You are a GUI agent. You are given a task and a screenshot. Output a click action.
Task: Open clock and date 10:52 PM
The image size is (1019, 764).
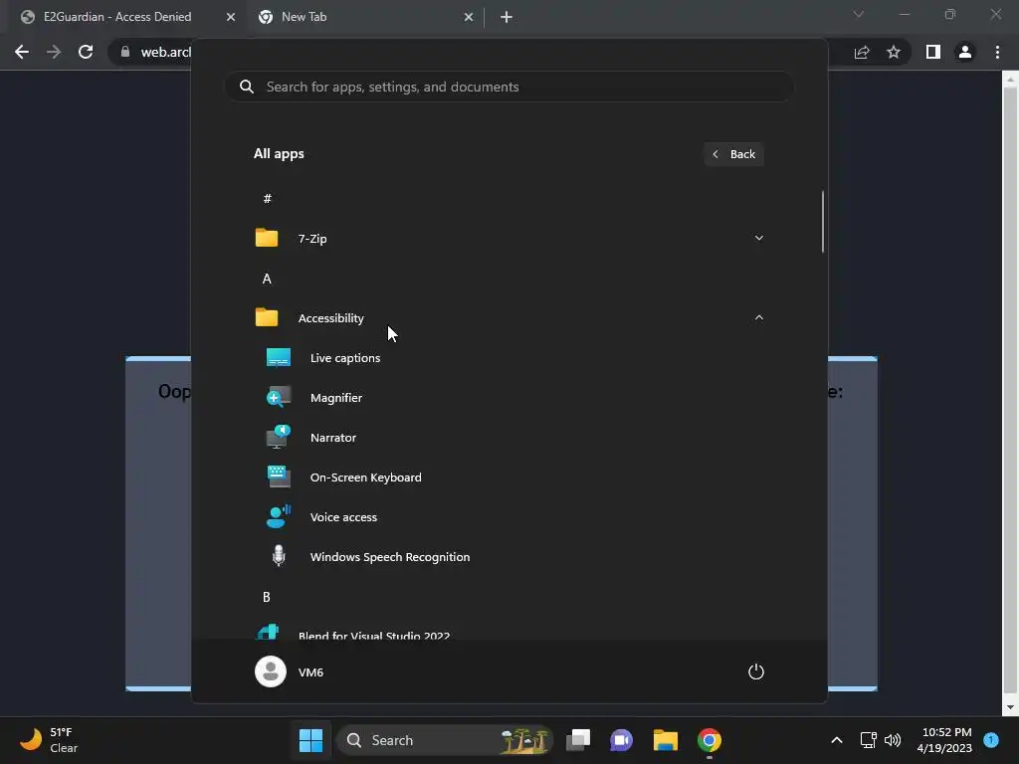pos(946,740)
